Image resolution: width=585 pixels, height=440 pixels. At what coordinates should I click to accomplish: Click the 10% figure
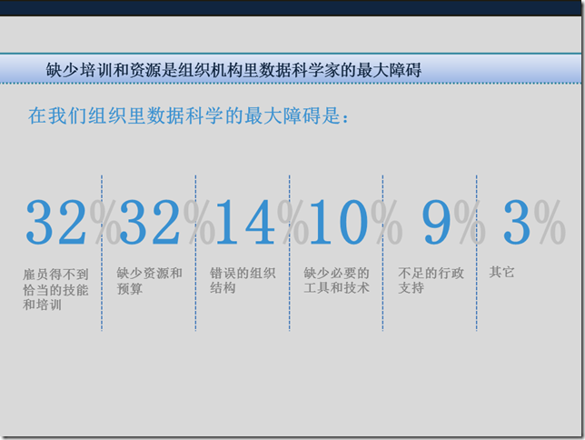(355, 222)
